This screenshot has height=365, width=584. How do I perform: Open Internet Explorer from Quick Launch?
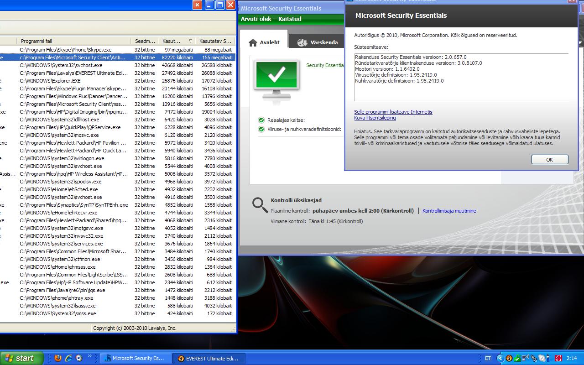68,358
